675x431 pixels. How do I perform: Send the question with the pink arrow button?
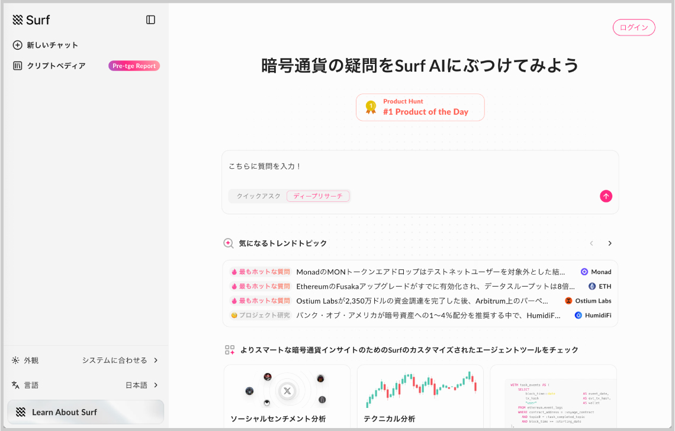(606, 197)
